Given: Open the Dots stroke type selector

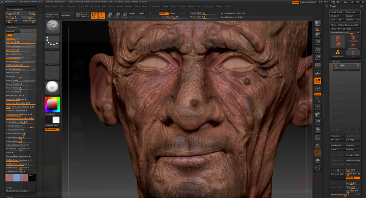Looking at the screenshot, I should [x=52, y=42].
